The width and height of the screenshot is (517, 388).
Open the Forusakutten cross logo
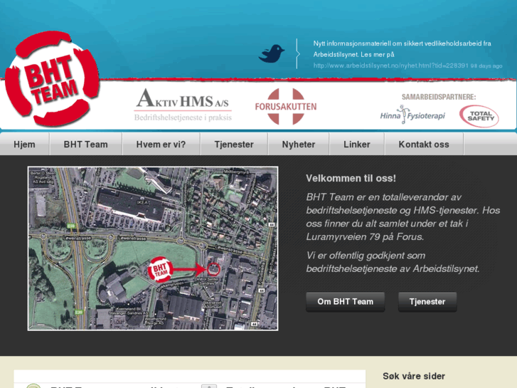click(x=286, y=106)
